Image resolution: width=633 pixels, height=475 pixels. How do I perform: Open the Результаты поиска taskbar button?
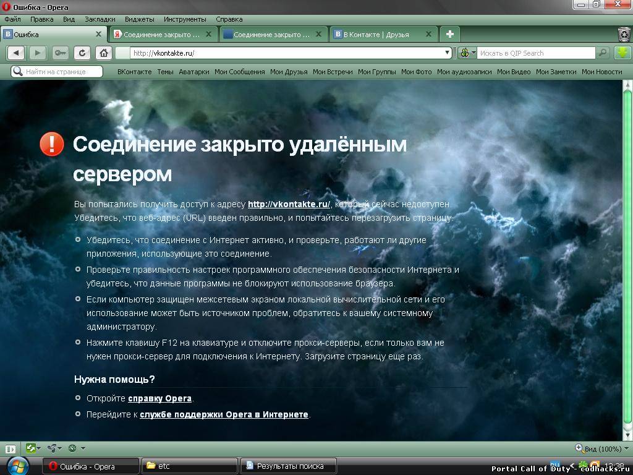[x=288, y=466]
